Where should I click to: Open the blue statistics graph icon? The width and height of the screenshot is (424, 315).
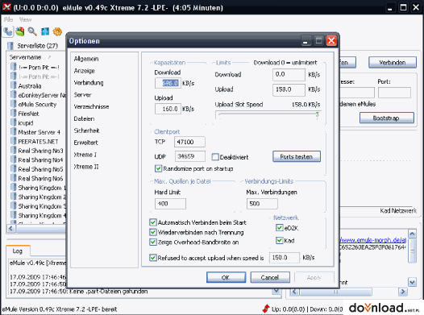(x=45, y=31)
